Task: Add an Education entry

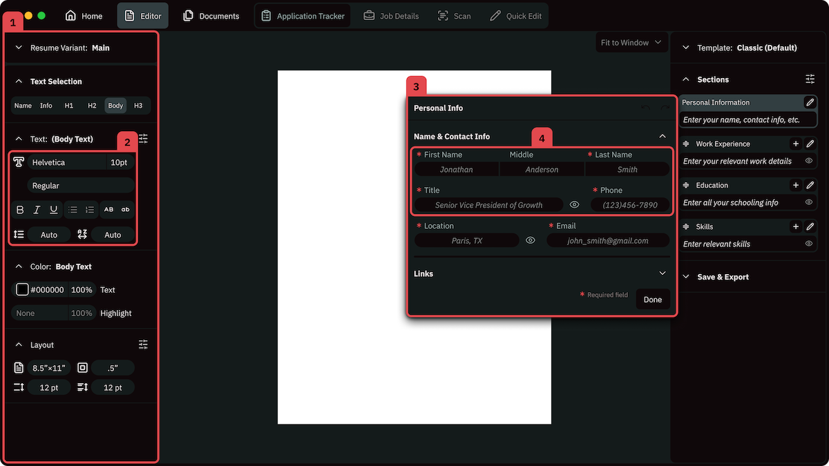Action: pyautogui.click(x=796, y=185)
